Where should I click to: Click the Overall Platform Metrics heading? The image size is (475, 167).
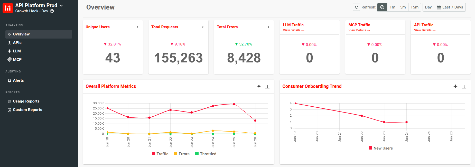[x=111, y=86]
